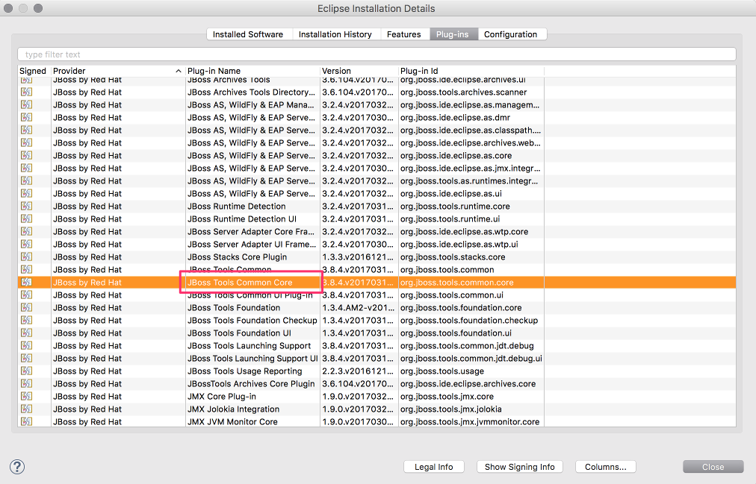Sort by Signed column header
Viewport: 756px width, 484px height.
34,71
